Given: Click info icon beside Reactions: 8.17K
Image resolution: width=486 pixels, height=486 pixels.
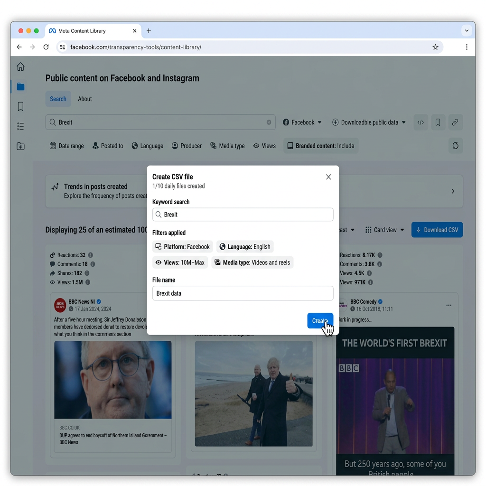Looking at the screenshot, I should click(380, 255).
